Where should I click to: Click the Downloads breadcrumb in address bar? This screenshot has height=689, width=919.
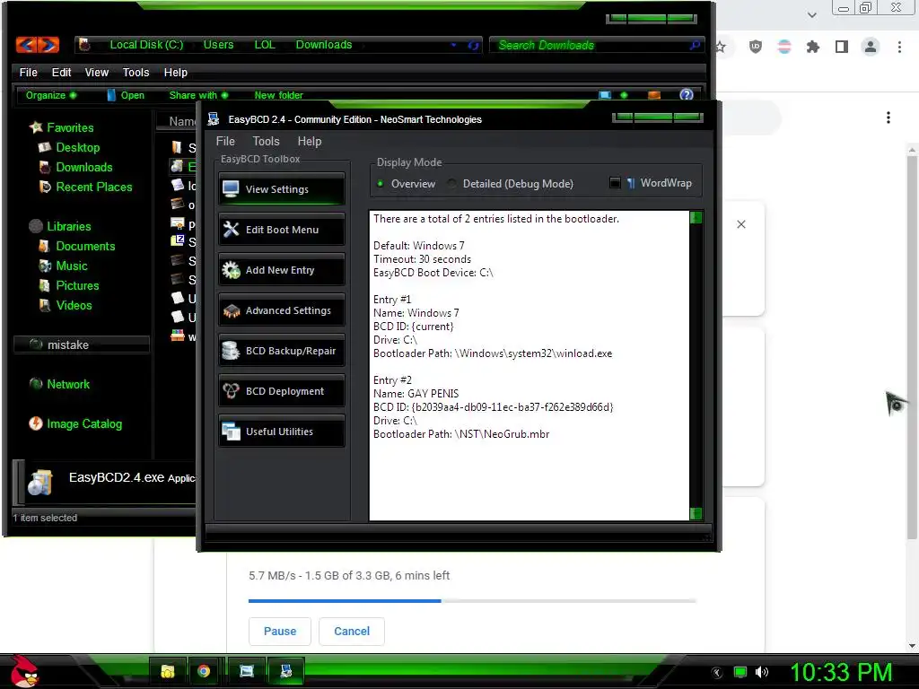[x=323, y=45]
